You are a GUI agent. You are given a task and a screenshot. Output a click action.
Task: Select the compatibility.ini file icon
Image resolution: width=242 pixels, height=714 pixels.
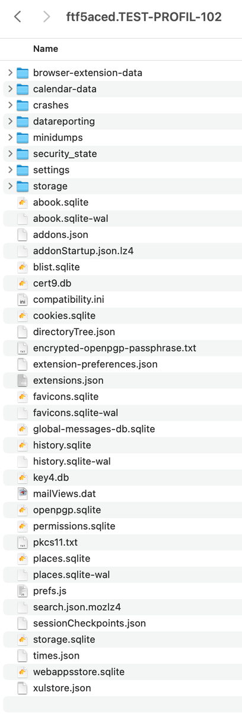click(23, 299)
